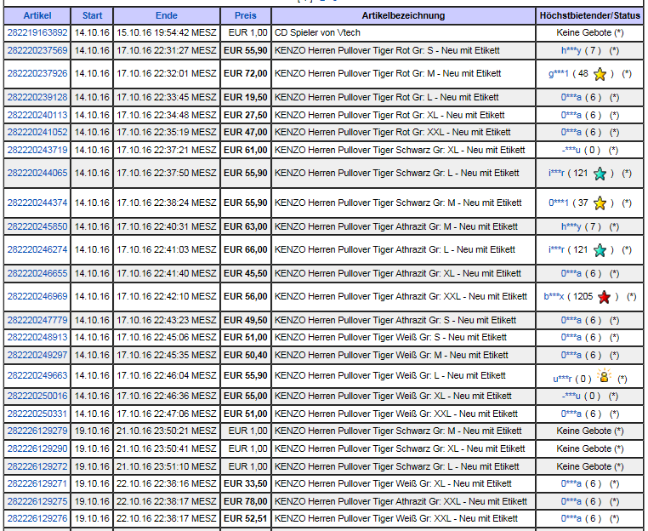The height and width of the screenshot is (531, 648).
Task: Select price cell 'EUR 50,40'
Action: coord(246,355)
